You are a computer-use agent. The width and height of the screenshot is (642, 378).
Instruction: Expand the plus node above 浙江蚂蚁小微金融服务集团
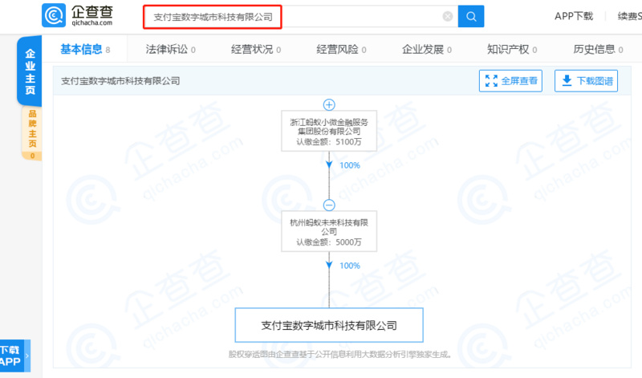(x=329, y=105)
